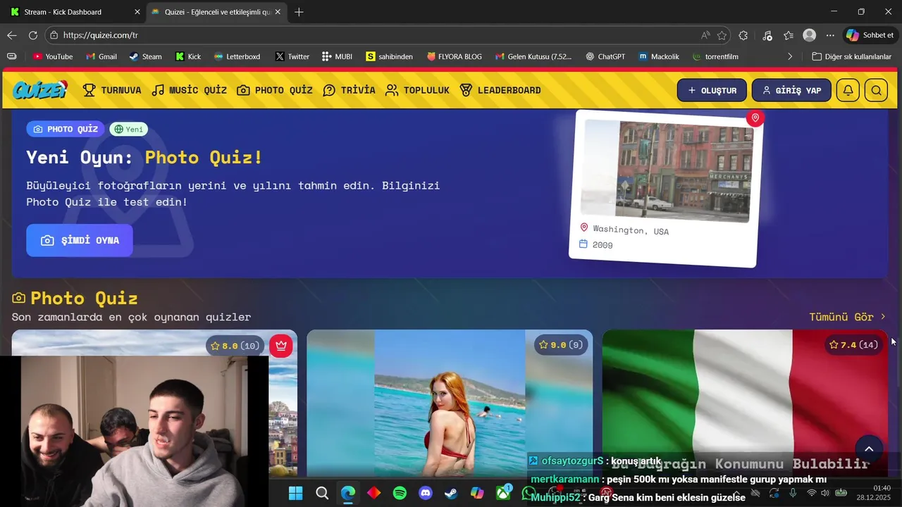The width and height of the screenshot is (902, 507).
Task: Click the Quizei logo
Action: 40,90
